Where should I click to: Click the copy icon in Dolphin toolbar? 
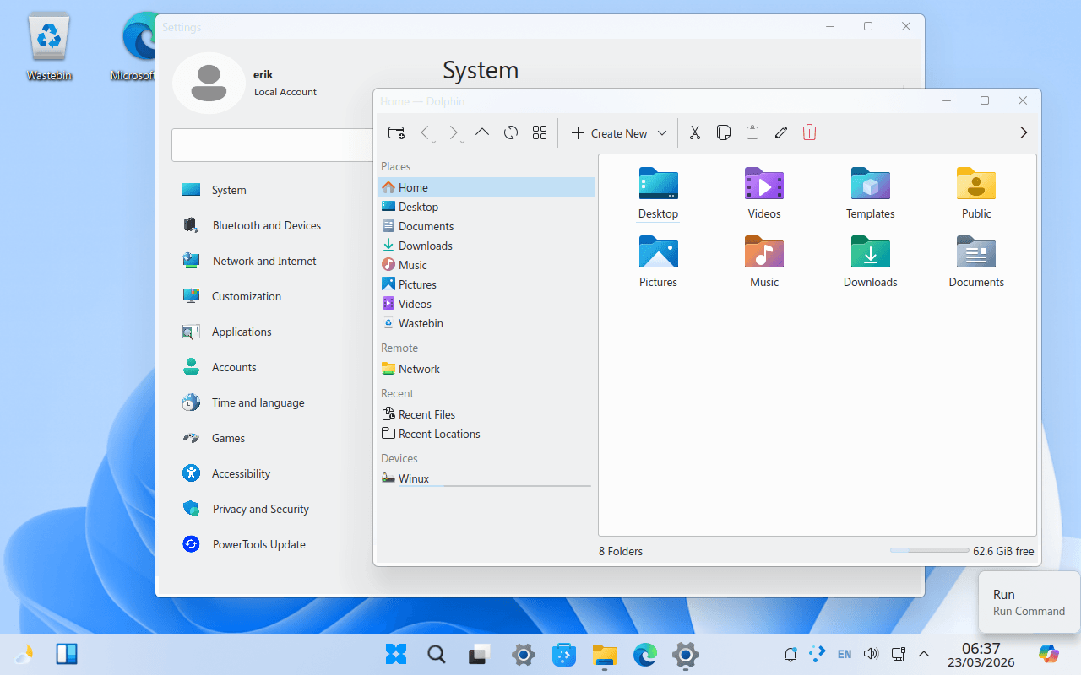(x=724, y=132)
